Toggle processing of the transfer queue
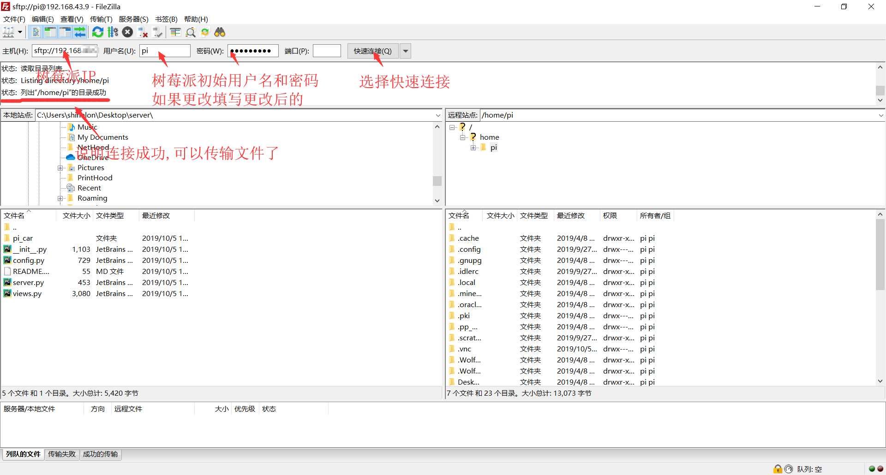Image resolution: width=886 pixels, height=475 pixels. coord(113,32)
